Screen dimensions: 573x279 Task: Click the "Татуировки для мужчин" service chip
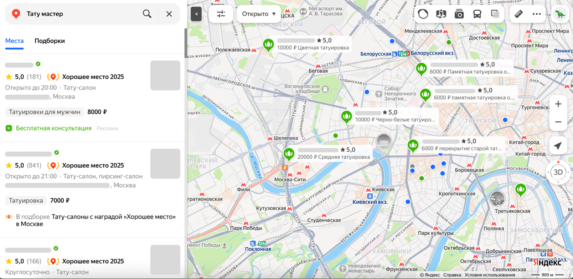[x=45, y=112]
